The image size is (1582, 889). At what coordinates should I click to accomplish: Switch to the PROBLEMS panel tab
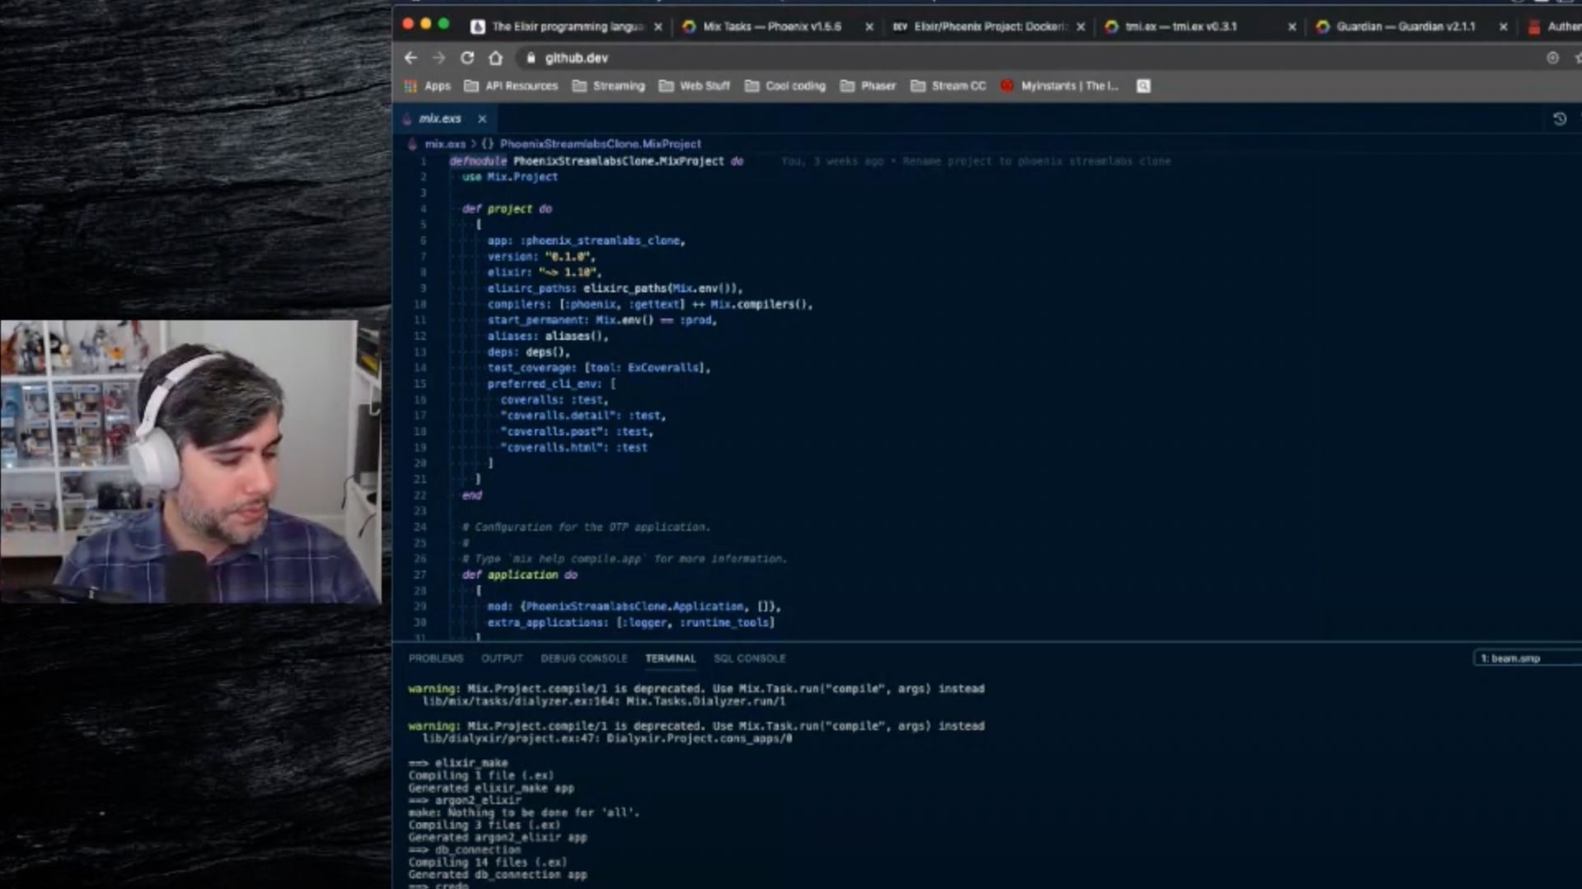click(436, 659)
